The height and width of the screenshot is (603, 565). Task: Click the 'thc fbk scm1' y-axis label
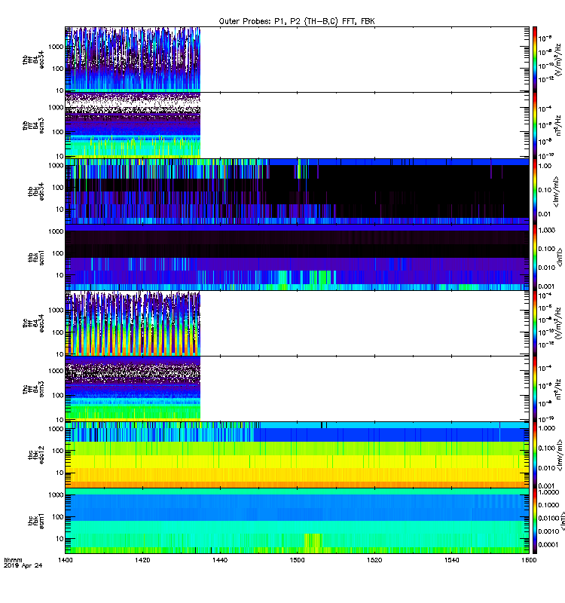(x=36, y=521)
